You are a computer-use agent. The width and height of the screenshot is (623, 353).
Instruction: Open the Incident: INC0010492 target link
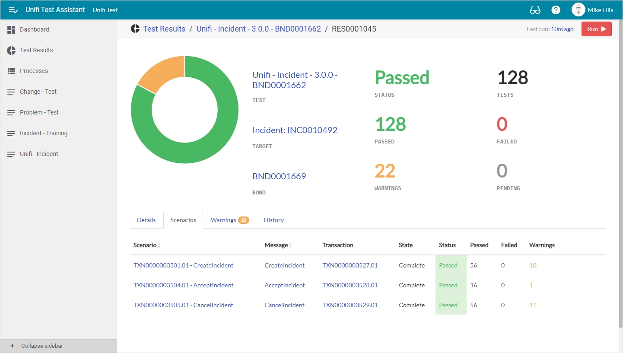(295, 130)
